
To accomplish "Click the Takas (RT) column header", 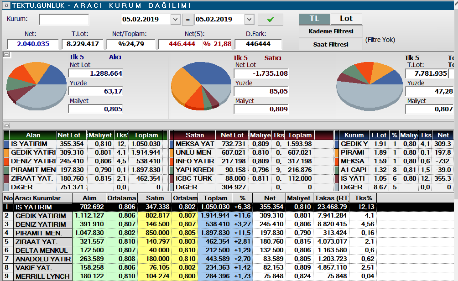I will pos(332,198).
